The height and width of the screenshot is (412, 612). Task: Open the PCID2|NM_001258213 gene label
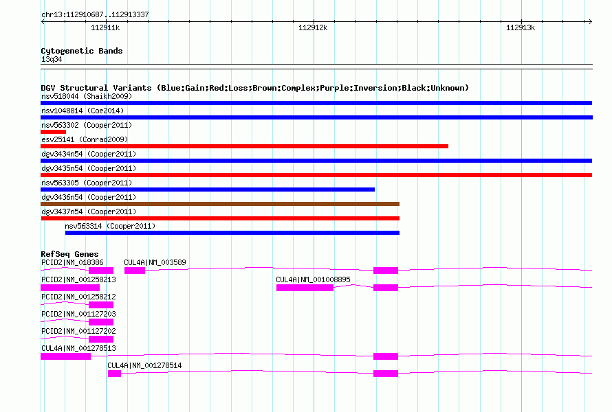click(x=78, y=279)
